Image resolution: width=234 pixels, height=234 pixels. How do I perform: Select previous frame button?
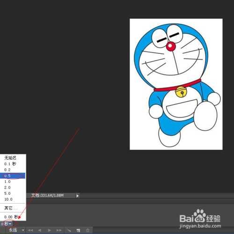40,230
